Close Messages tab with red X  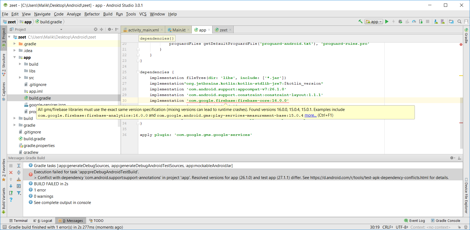click(x=11, y=173)
